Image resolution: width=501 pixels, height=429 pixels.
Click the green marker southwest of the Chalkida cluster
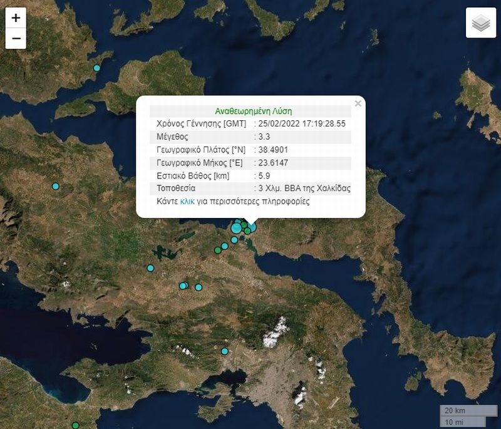point(217,250)
